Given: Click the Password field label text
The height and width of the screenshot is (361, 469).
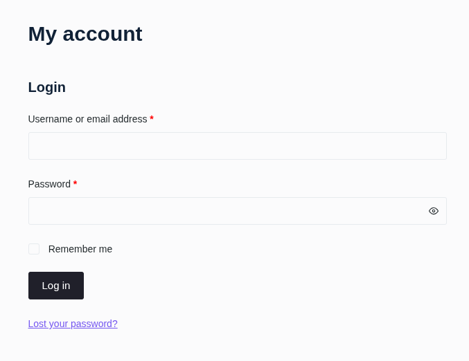Looking at the screenshot, I should pyautogui.click(x=49, y=184).
